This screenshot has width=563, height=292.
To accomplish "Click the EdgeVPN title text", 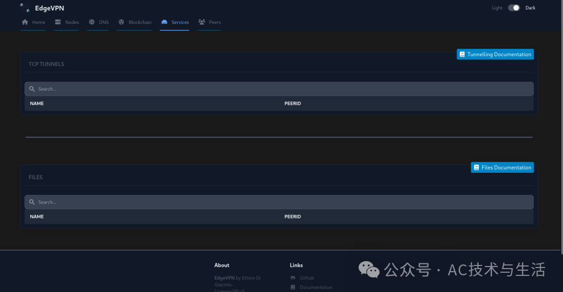I will tap(50, 8).
